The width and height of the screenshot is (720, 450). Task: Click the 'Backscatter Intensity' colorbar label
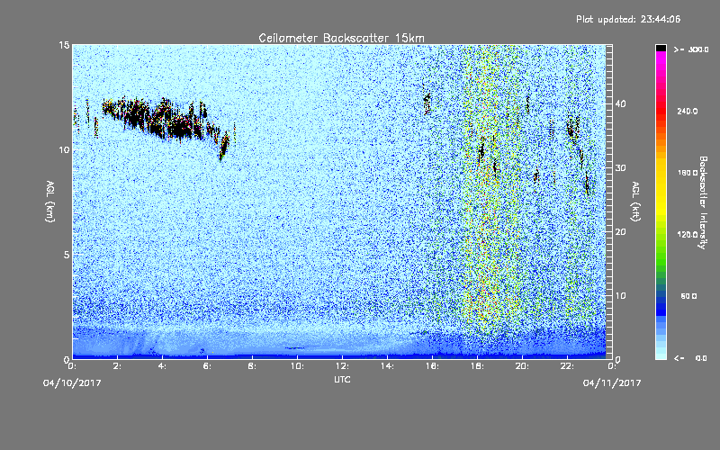703,202
